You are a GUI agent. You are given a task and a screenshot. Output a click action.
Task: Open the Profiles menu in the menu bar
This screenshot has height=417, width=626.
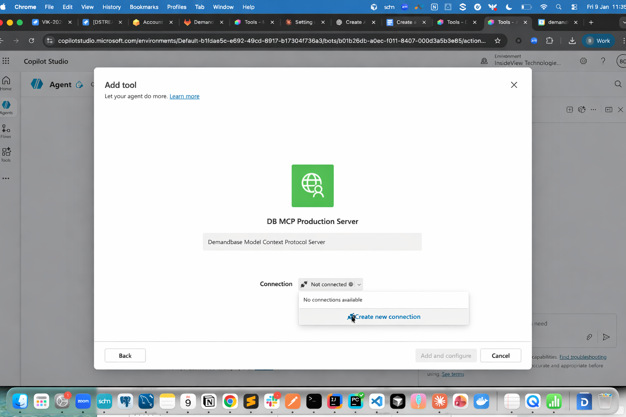[x=176, y=7]
